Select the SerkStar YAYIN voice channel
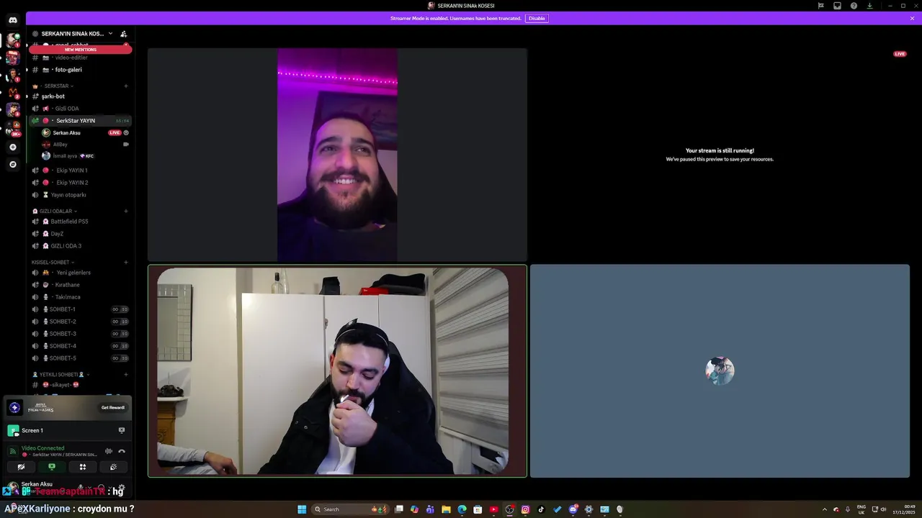The height and width of the screenshot is (518, 922). click(81, 121)
